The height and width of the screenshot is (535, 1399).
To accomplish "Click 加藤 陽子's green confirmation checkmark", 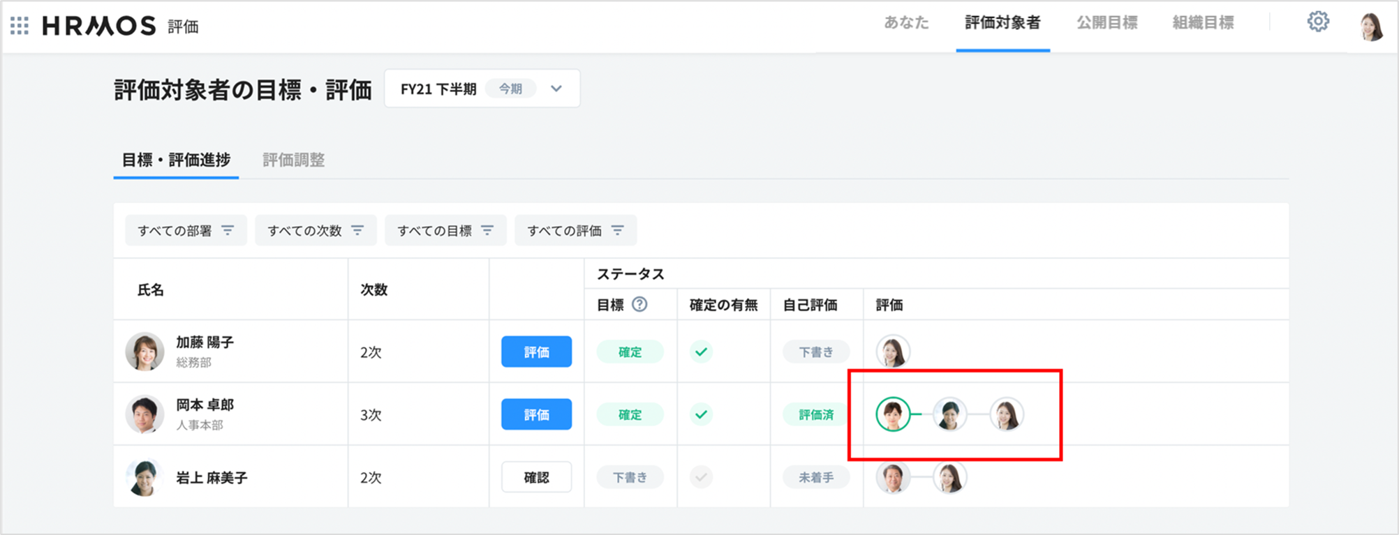I will [701, 352].
